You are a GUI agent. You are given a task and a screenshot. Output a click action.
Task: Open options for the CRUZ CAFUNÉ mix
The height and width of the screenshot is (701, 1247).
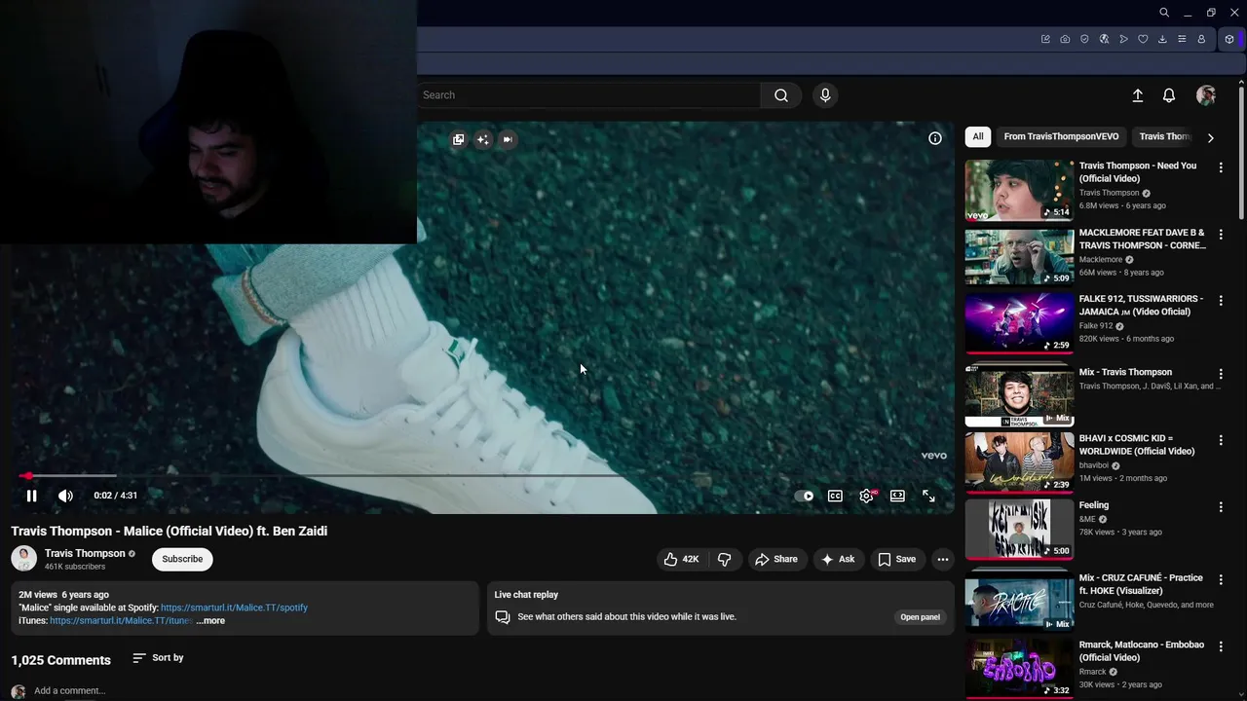coord(1221,579)
